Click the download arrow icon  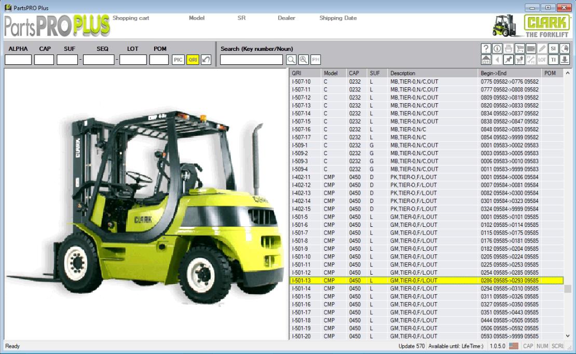(x=565, y=60)
